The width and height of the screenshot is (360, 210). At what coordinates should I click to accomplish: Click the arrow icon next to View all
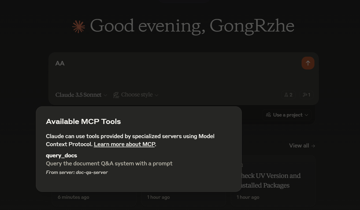click(x=313, y=146)
